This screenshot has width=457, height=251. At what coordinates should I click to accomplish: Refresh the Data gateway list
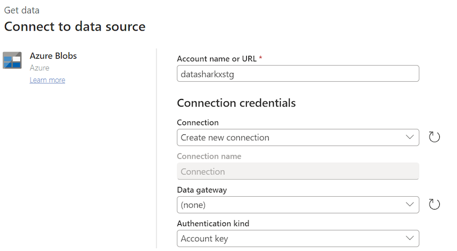click(434, 204)
